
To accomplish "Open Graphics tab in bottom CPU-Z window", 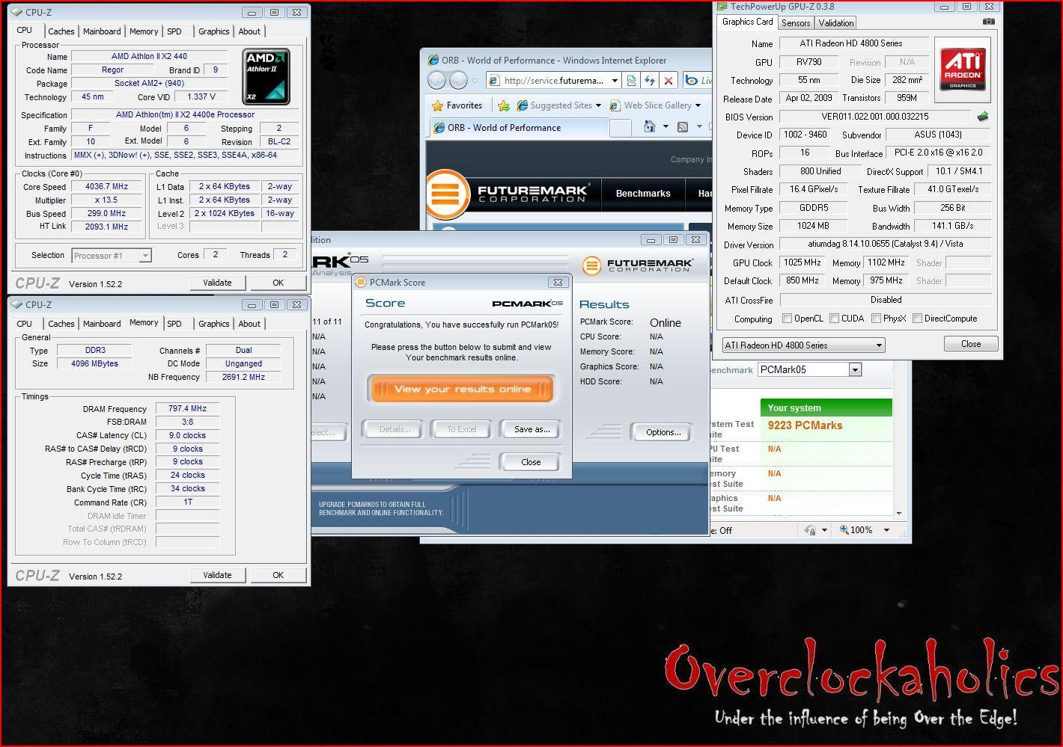I will pos(214,324).
